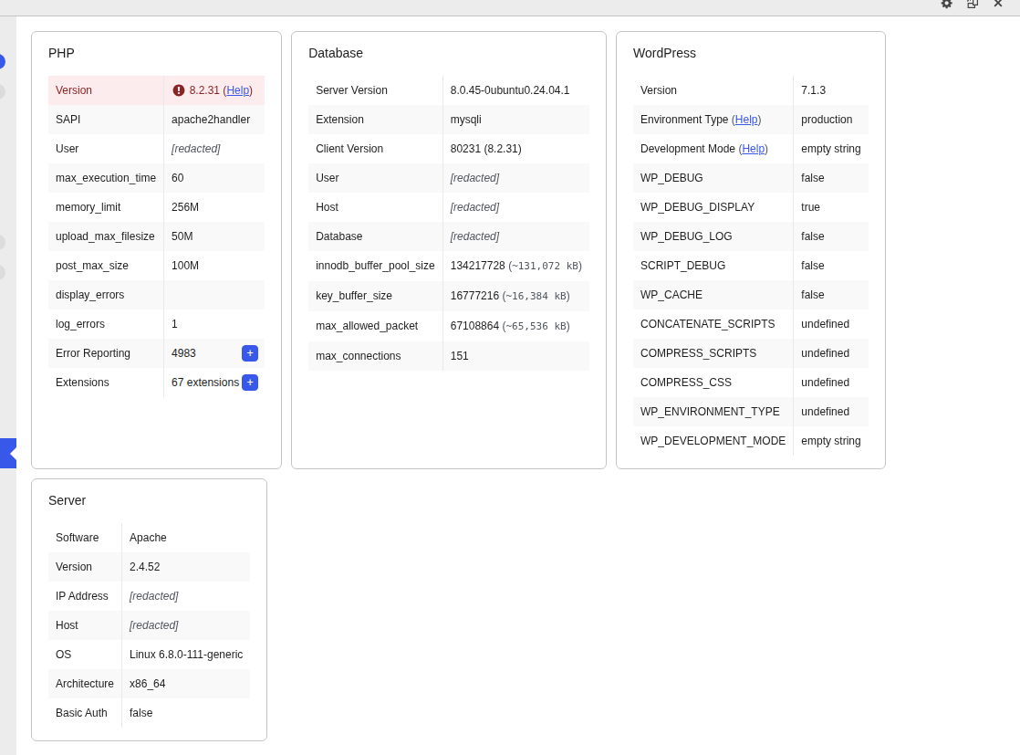Click key_buffer_size value 16777216
The height and width of the screenshot is (755, 1020).
pyautogui.click(x=474, y=296)
